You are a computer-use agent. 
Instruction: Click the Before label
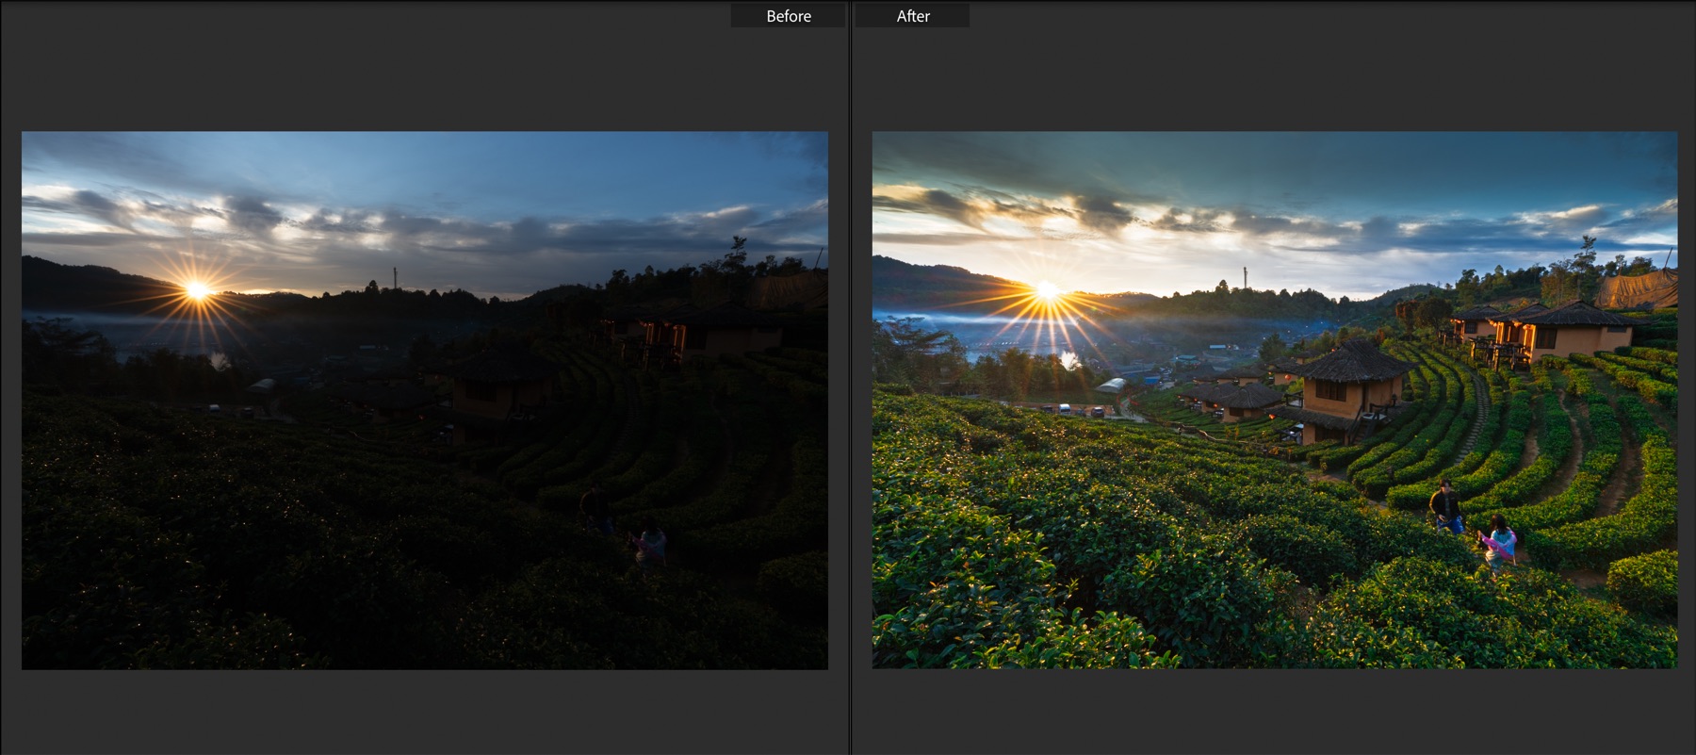click(x=789, y=16)
